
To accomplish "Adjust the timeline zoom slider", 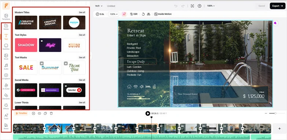I will coord(275,113).
